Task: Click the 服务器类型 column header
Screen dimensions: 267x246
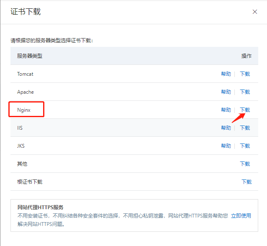Action: click(x=30, y=56)
